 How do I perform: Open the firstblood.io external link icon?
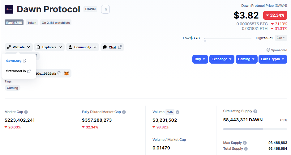click(x=29, y=71)
